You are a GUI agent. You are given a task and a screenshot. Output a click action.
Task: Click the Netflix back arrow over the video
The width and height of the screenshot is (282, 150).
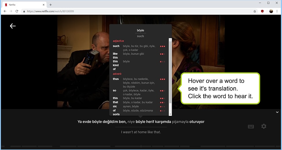click(13, 26)
